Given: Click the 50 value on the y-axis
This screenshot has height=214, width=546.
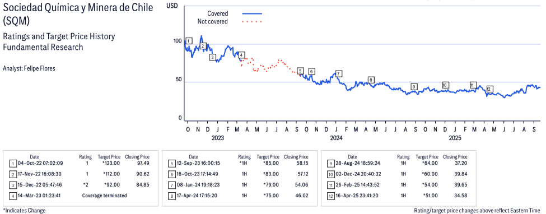Looking at the screenshot, I should click(179, 80).
